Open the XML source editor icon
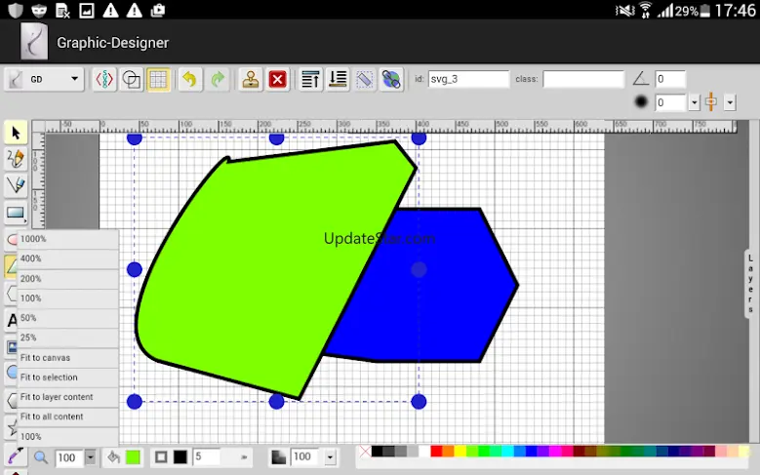This screenshot has height=475, width=760. click(x=103, y=80)
